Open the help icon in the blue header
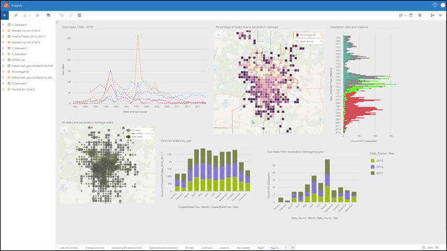 434,5
